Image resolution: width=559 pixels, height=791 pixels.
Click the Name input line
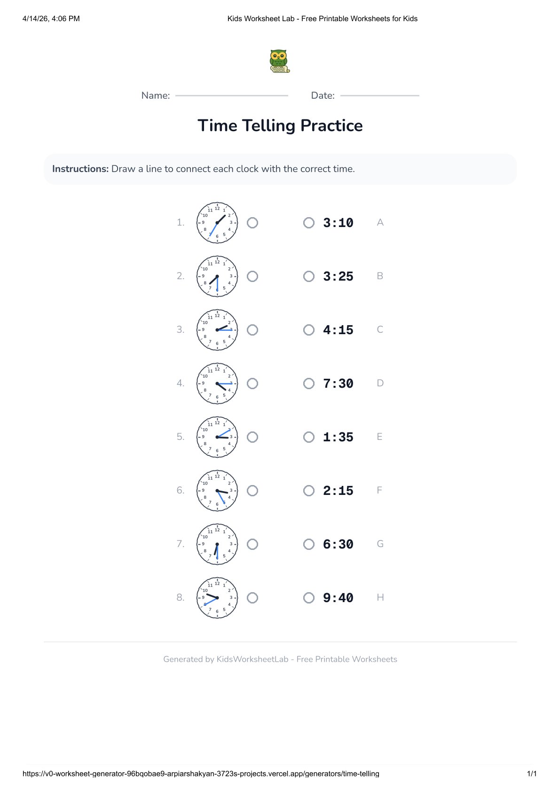click(x=231, y=95)
